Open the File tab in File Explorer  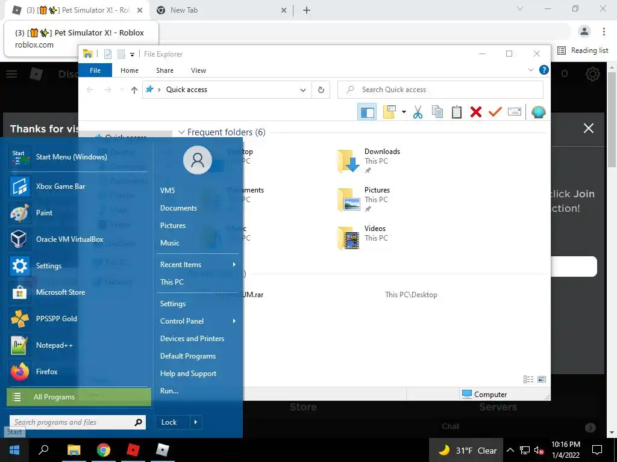click(95, 70)
